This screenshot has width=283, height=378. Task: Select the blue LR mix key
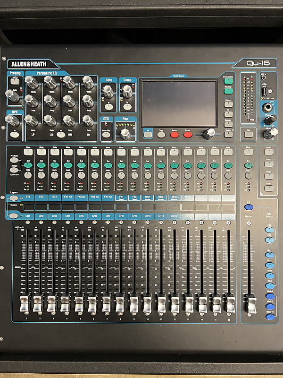[249, 207]
